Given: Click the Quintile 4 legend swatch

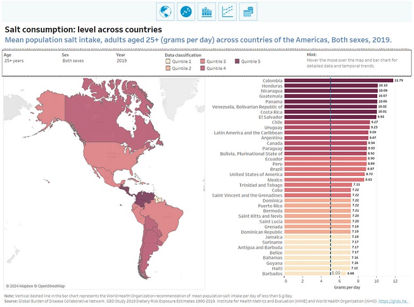Looking at the screenshot, I should [x=202, y=68].
